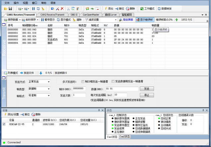Click 删除 delete button in top toolbar
211x147 pixels.
pyautogui.click(x=130, y=9)
